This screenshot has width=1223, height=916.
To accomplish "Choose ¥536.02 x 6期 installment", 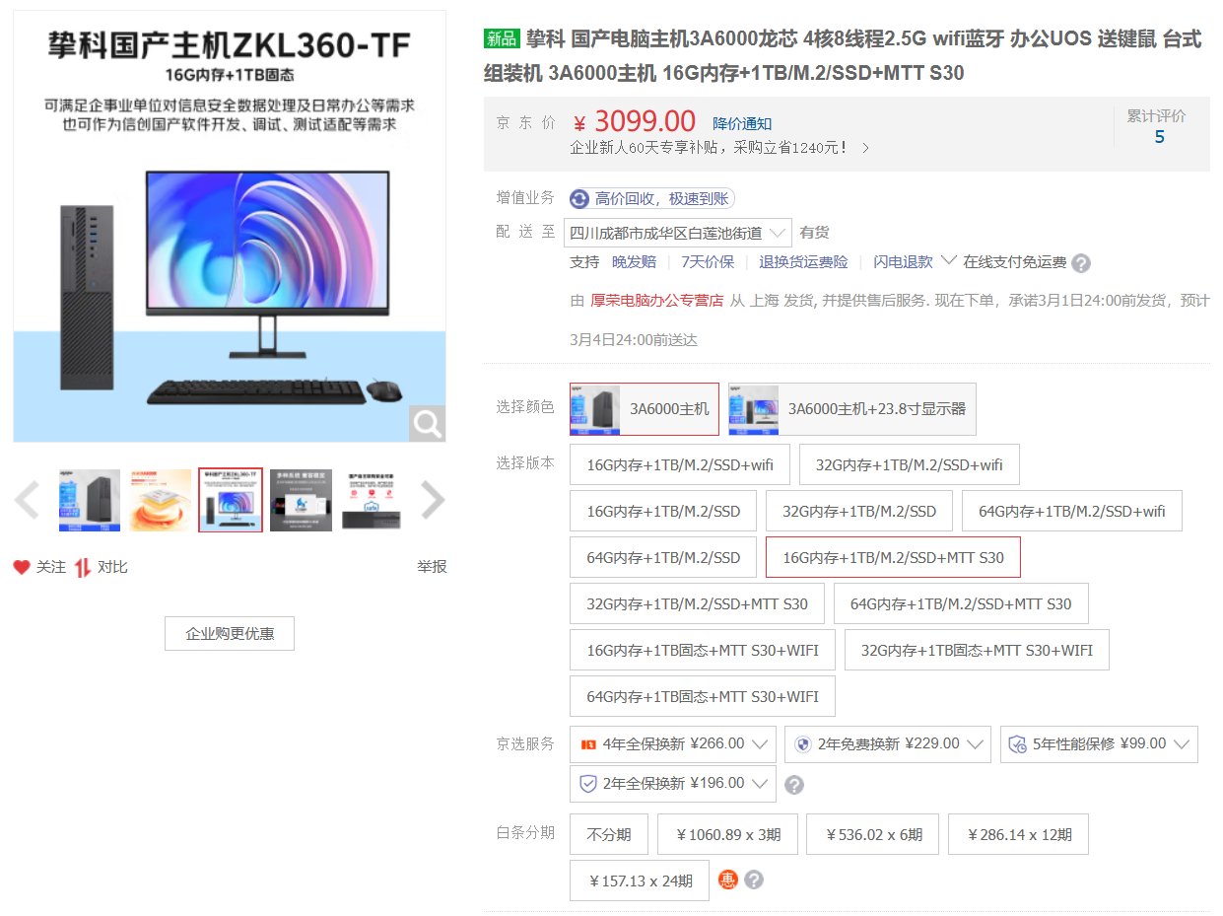I will coord(873,834).
